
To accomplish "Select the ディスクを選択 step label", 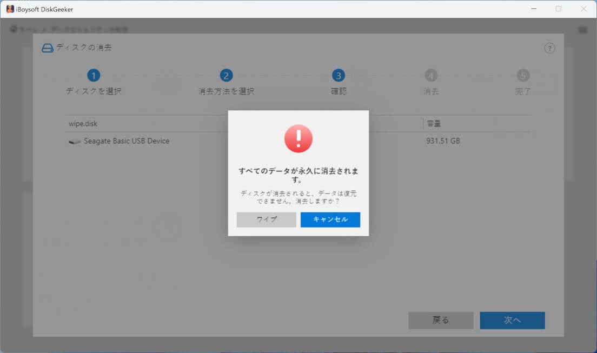I will [x=94, y=91].
